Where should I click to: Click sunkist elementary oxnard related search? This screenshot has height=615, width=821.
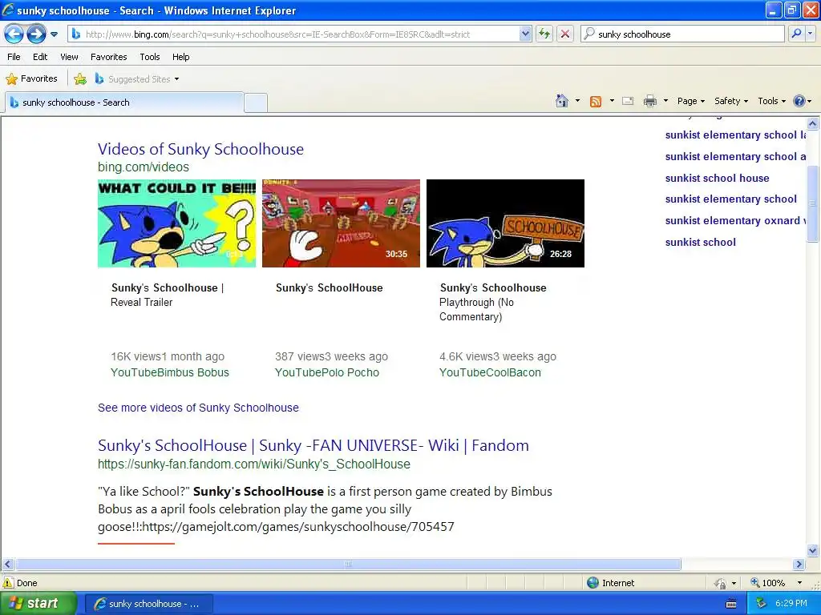tap(735, 221)
